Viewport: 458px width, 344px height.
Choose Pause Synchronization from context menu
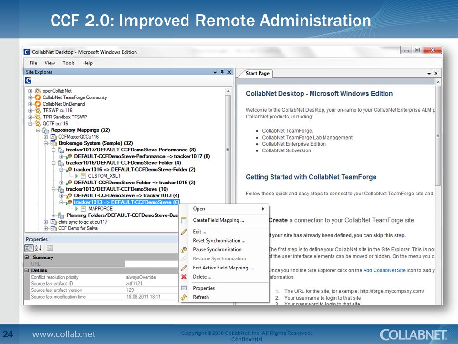pos(224,250)
